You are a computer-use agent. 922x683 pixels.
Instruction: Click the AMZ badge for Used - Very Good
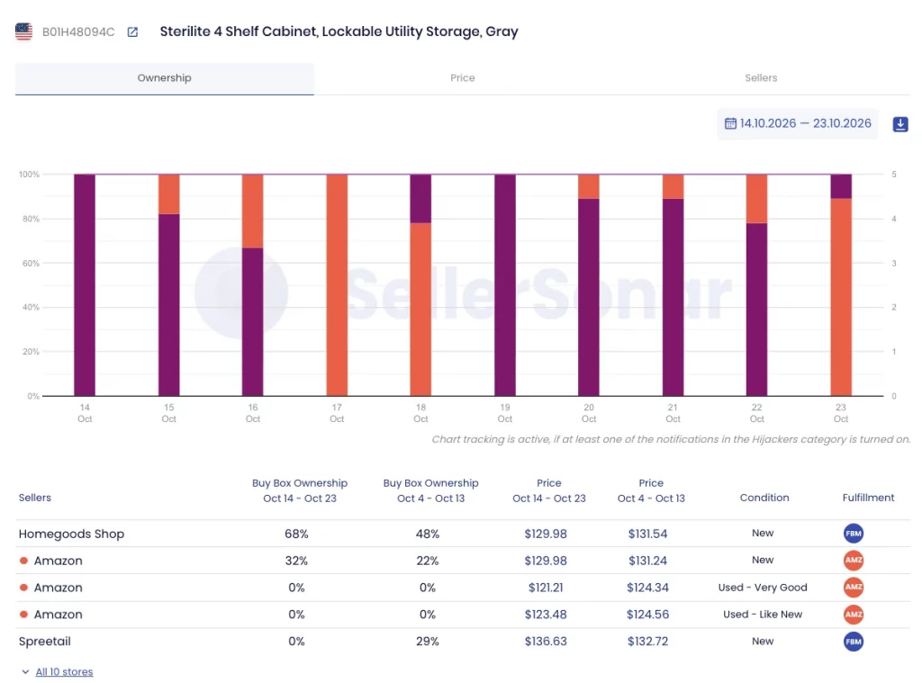click(x=854, y=588)
